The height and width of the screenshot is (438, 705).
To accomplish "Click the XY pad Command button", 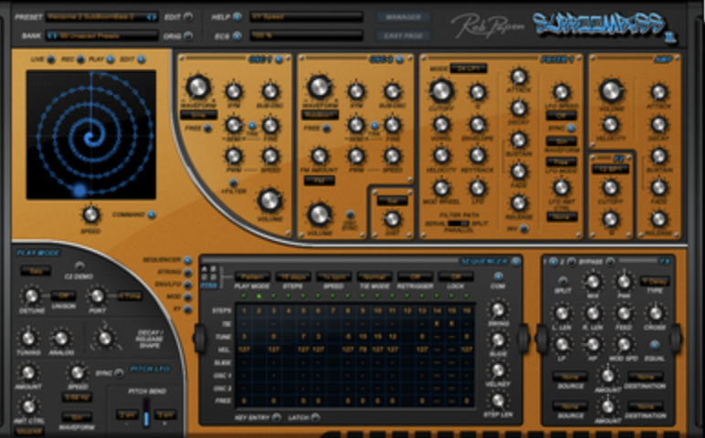I will 152,214.
